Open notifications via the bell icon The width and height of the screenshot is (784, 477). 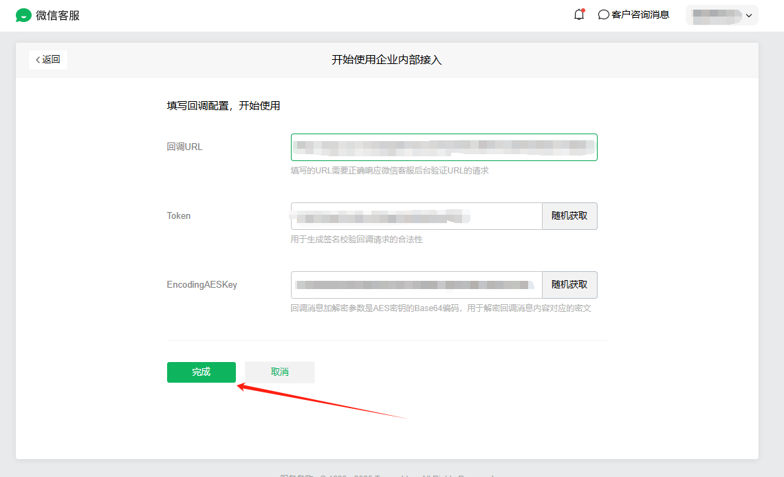point(579,14)
